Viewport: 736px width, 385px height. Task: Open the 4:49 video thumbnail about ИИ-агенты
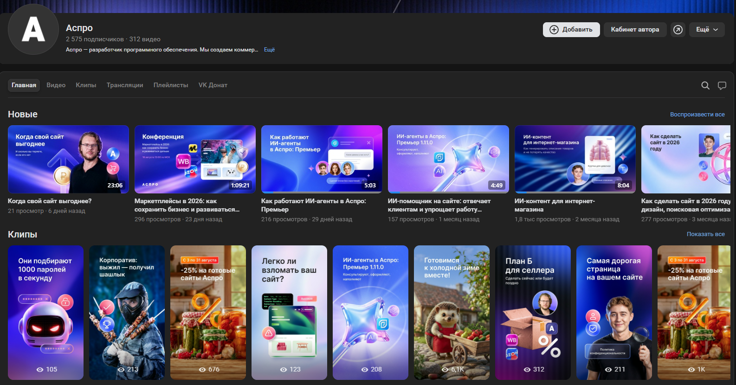(x=448, y=159)
